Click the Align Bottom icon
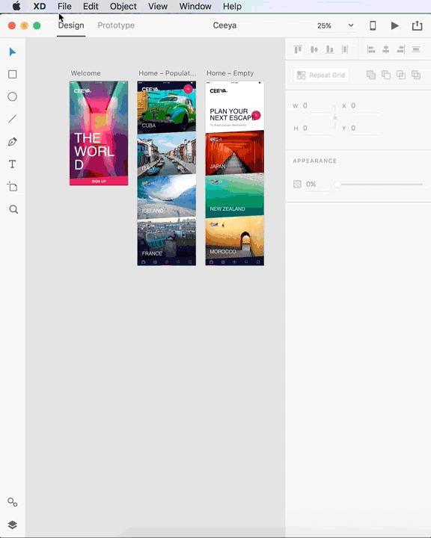 coord(330,50)
